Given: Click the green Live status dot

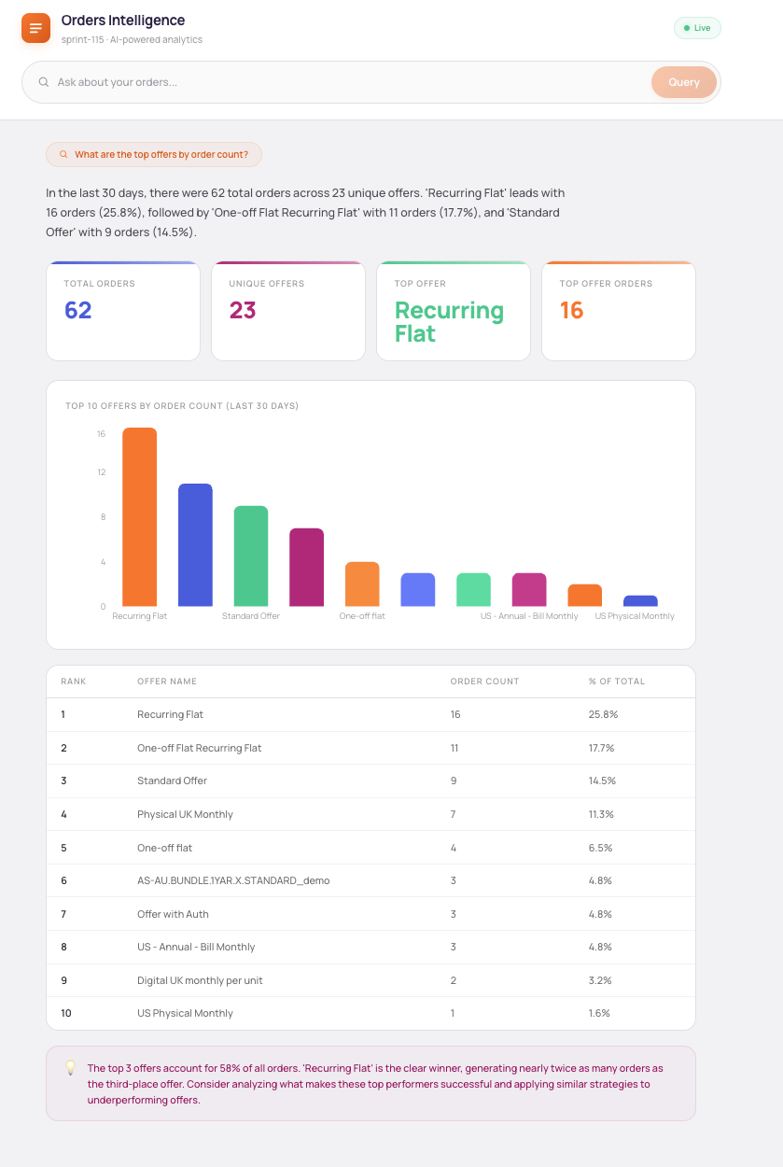Looking at the screenshot, I should pos(687,28).
